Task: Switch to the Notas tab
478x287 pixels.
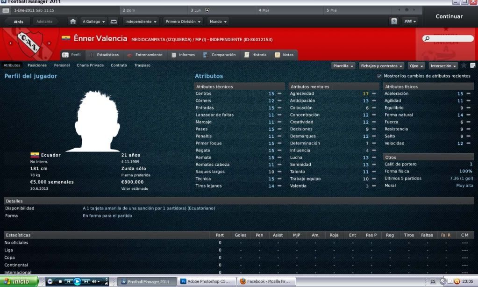Action: click(x=285, y=55)
